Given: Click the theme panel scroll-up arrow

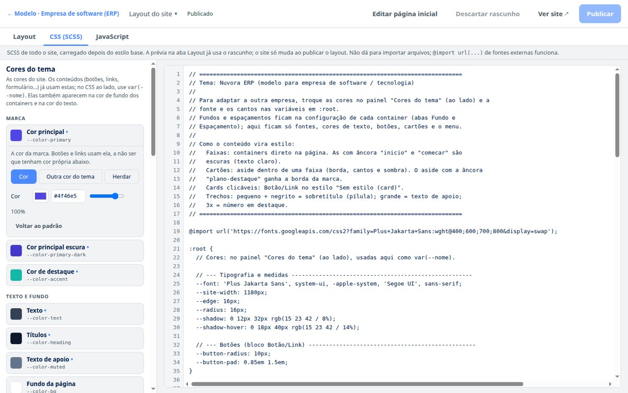Looking at the screenshot, I should [153, 63].
